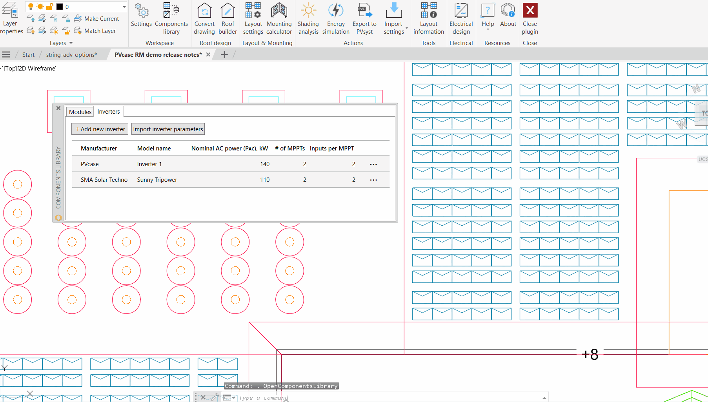Screen dimensions: 708x402
Task: Close the Components Library panel
Action: tap(58, 108)
